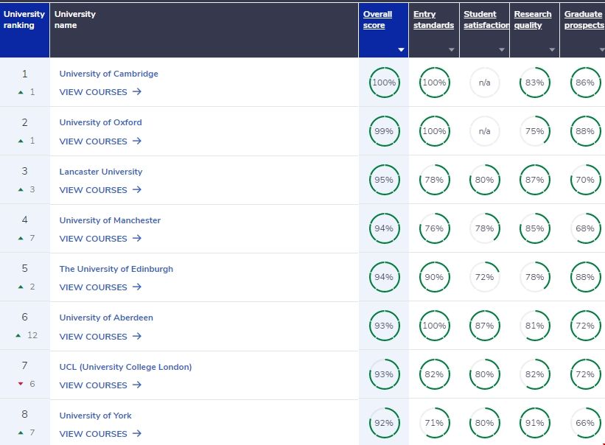The width and height of the screenshot is (605, 445).
Task: Expand the Entry standards sort arrow
Action: tap(451, 50)
